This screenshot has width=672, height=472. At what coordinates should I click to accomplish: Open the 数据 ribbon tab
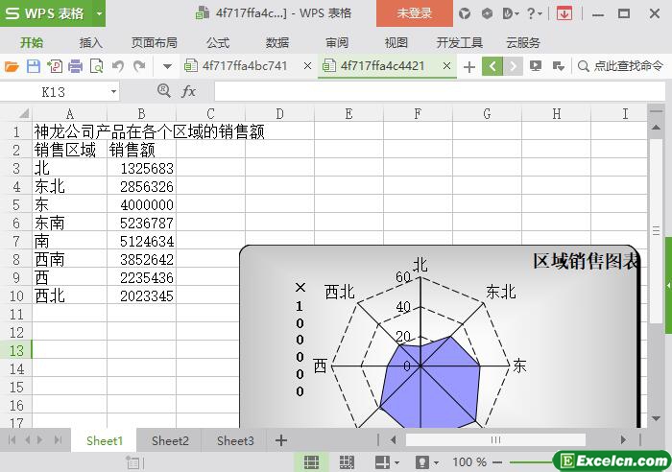(x=276, y=43)
